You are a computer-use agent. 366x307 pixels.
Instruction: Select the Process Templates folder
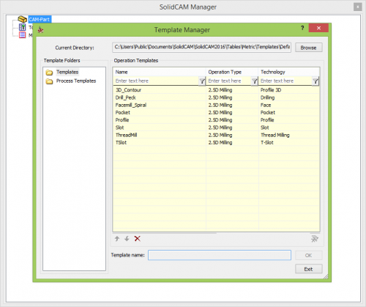(x=76, y=81)
